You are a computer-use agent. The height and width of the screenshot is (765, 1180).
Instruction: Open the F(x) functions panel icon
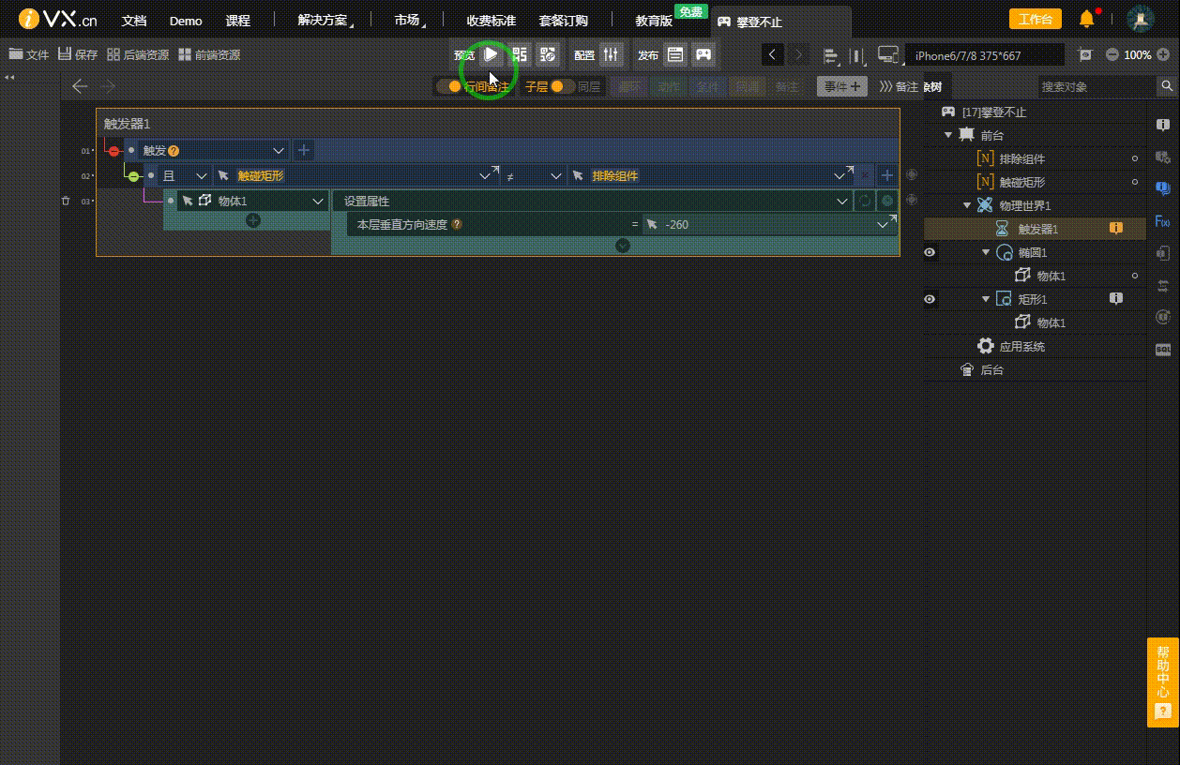tap(1162, 221)
